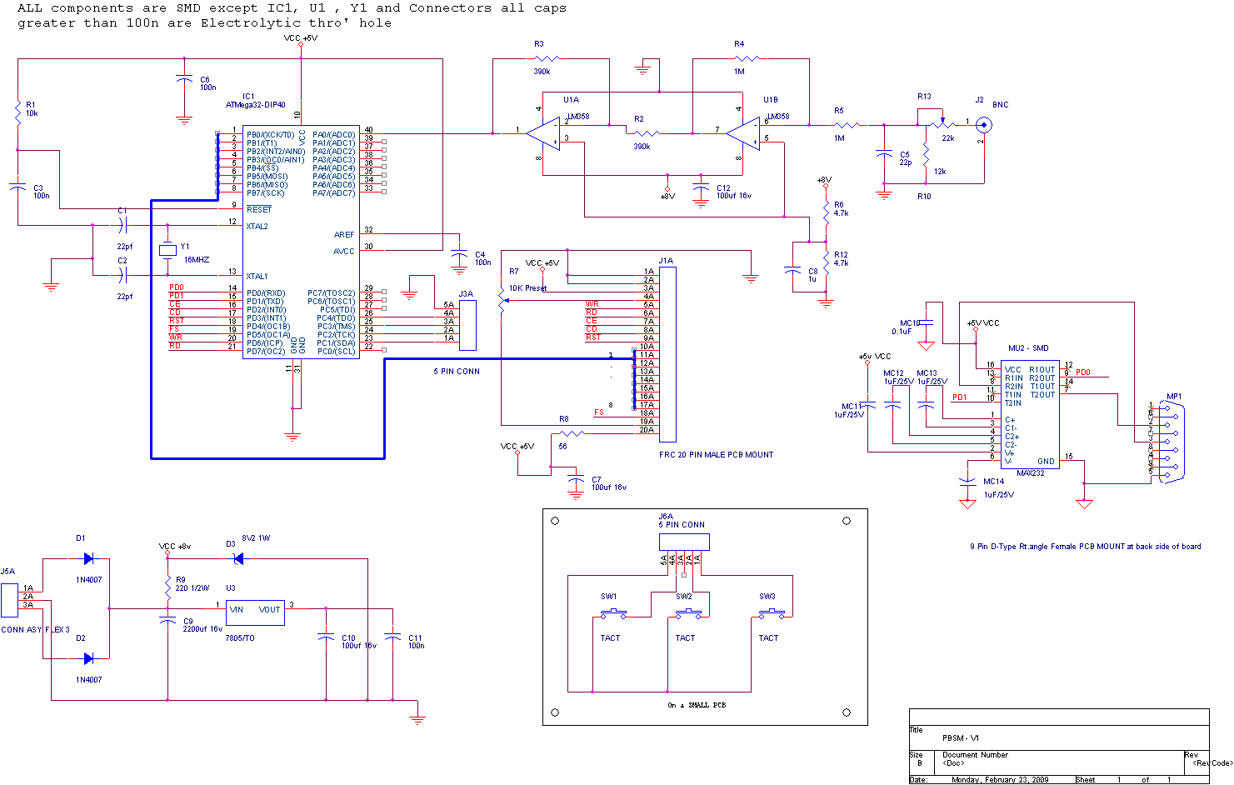Click the 'VCC +8v' power label
This screenshot has width=1234, height=785.
[175, 547]
